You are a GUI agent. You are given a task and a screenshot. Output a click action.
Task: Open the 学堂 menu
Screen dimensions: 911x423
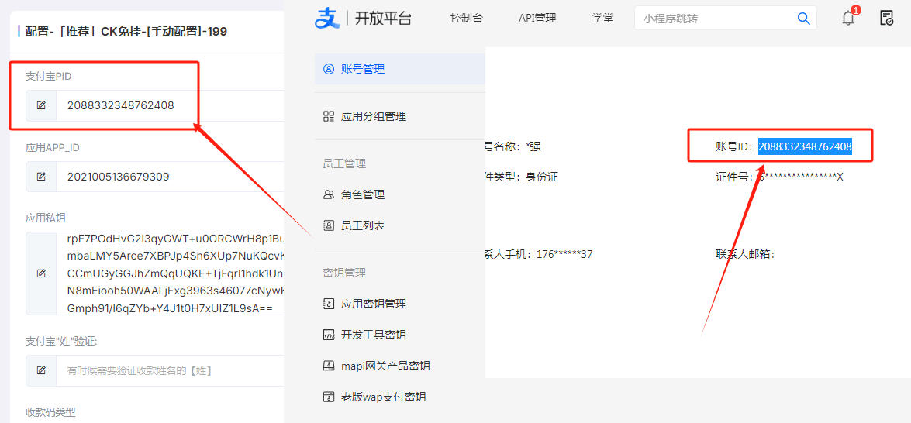(602, 19)
